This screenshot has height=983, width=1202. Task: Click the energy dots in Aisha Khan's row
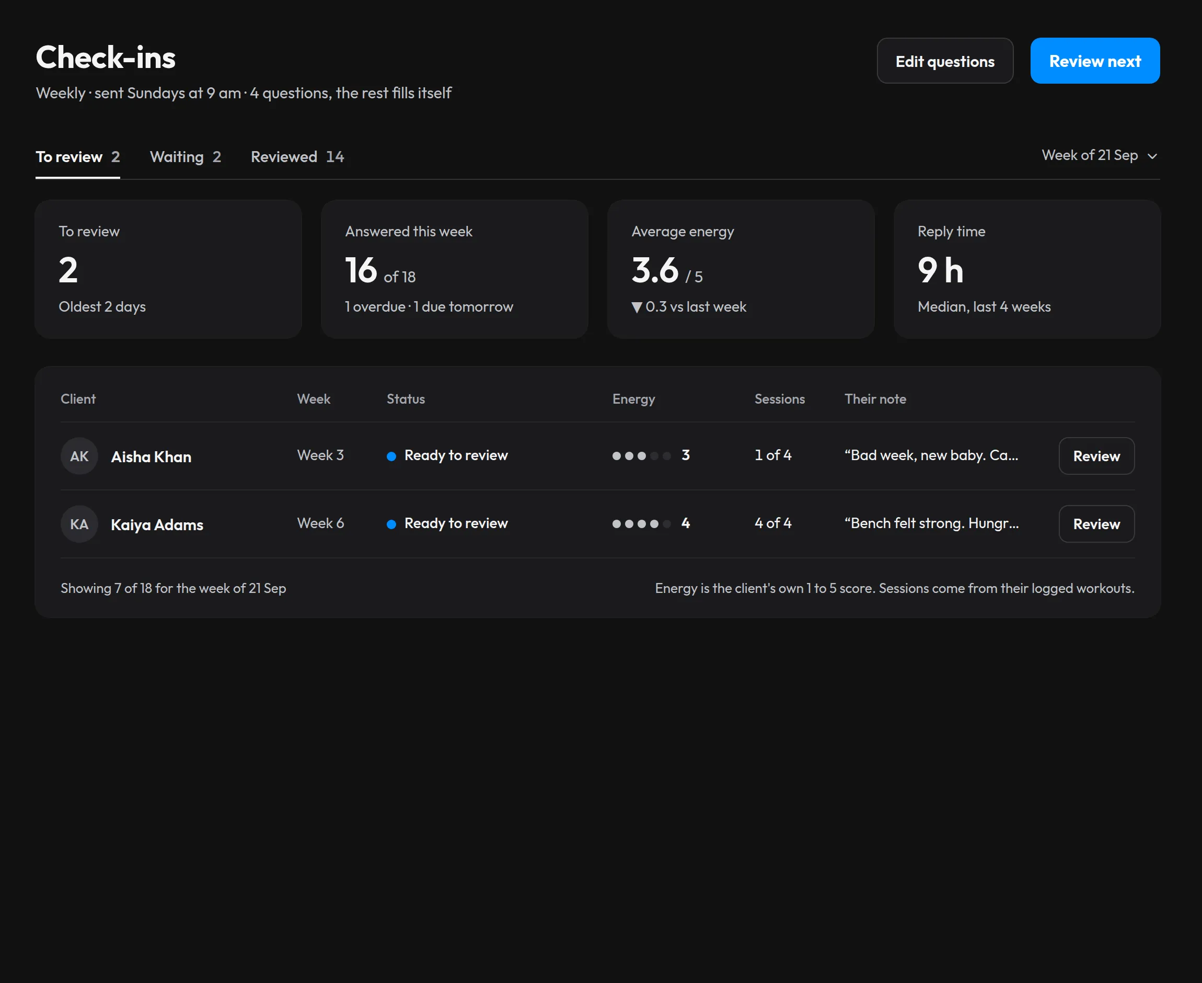tap(641, 456)
